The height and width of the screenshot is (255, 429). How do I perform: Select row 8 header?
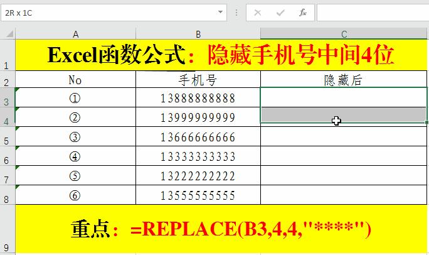[8, 195]
